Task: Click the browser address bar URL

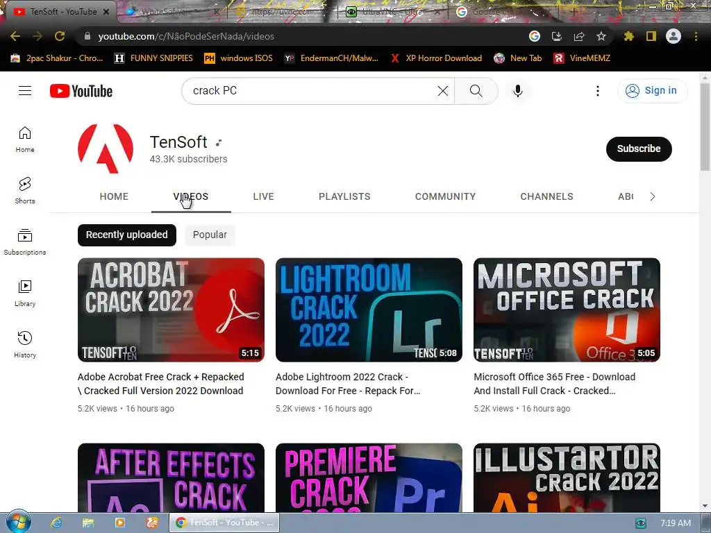Action: 186,36
